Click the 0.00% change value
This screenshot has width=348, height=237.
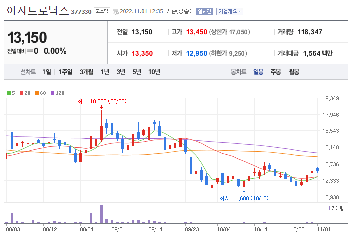tap(55, 51)
